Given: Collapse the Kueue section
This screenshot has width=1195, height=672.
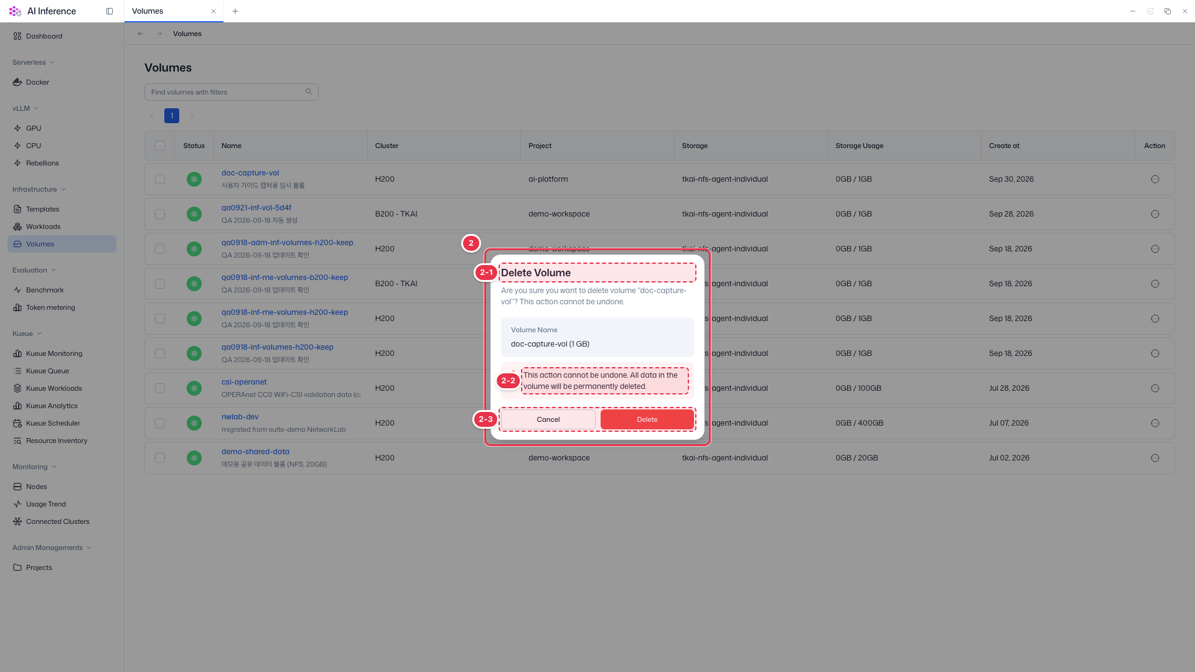Looking at the screenshot, I should tap(27, 334).
